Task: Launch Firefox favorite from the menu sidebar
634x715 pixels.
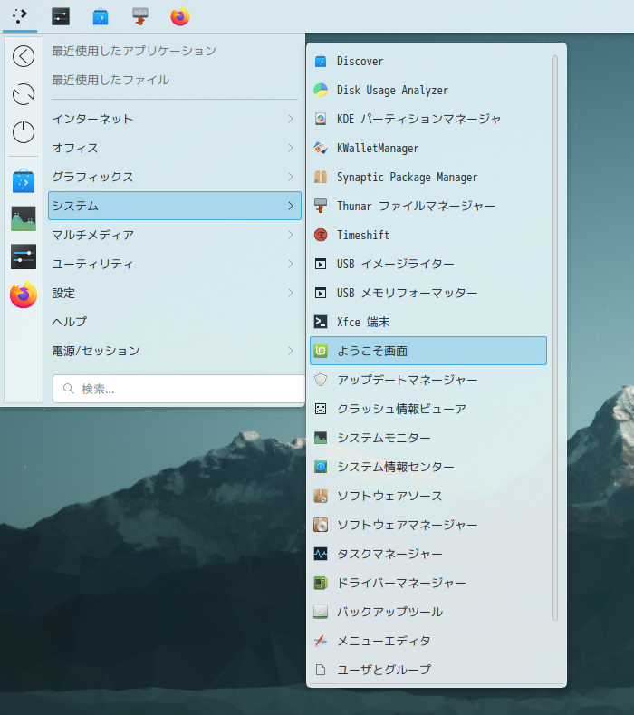Action: 24,295
